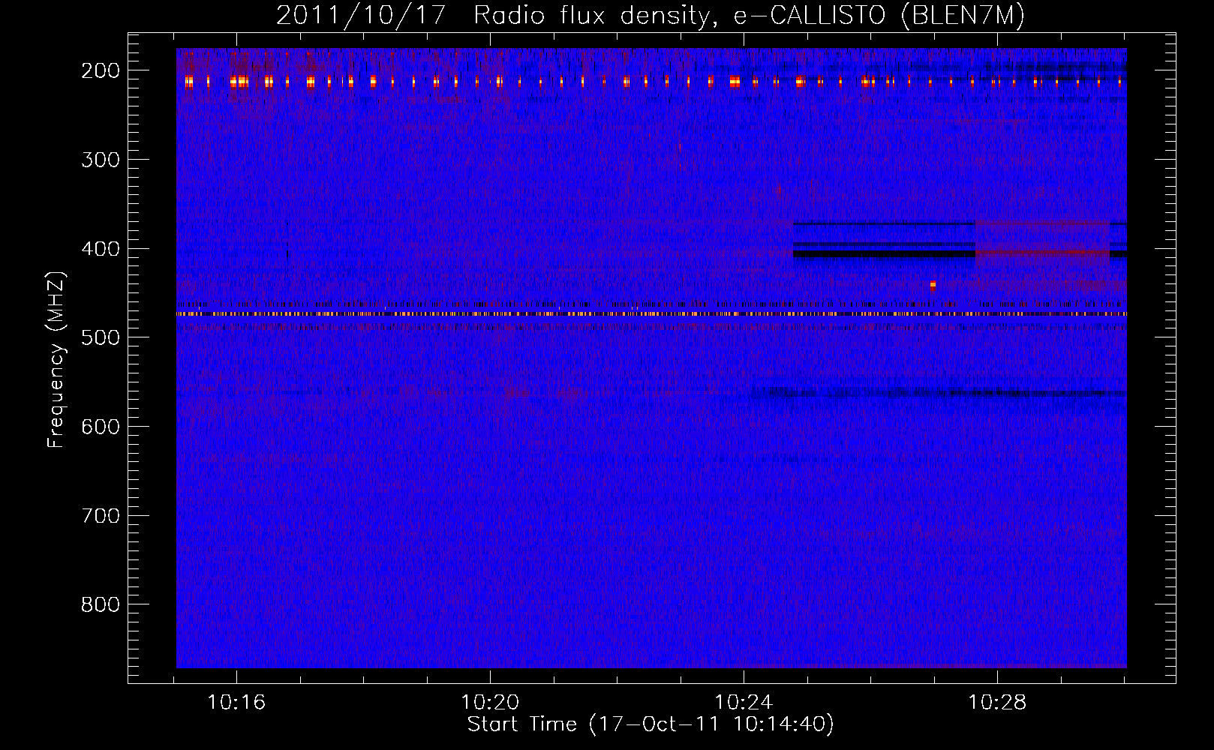
Task: Click the 10:16 time tick label
Action: [236, 703]
